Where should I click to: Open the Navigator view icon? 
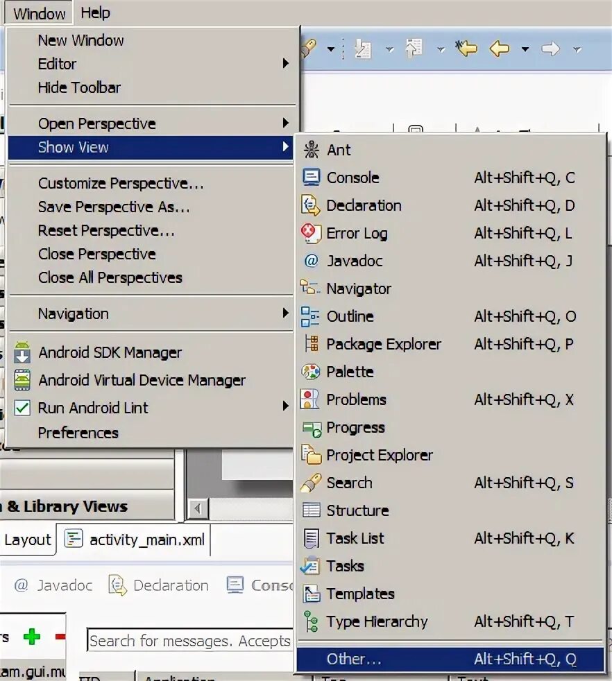[310, 288]
